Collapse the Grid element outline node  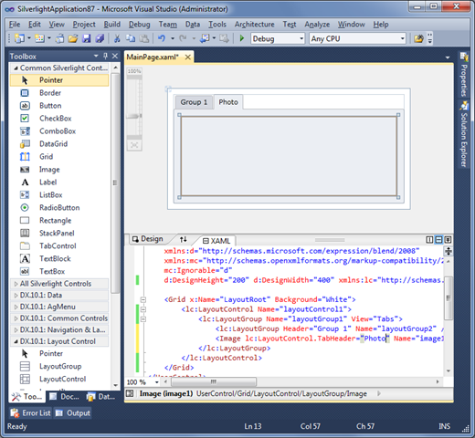pyautogui.click(x=143, y=299)
